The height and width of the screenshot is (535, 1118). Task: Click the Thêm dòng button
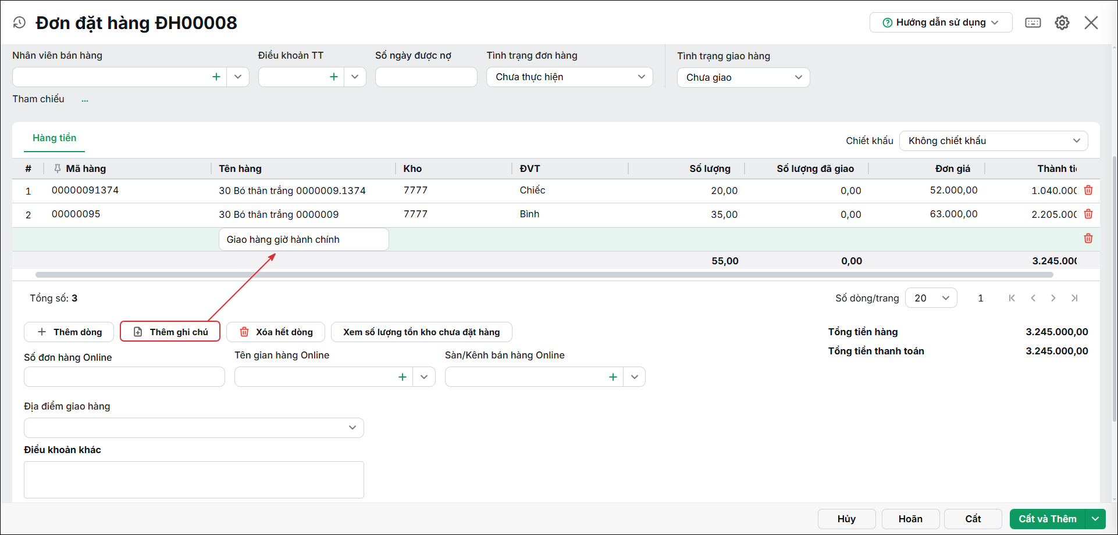pos(69,332)
